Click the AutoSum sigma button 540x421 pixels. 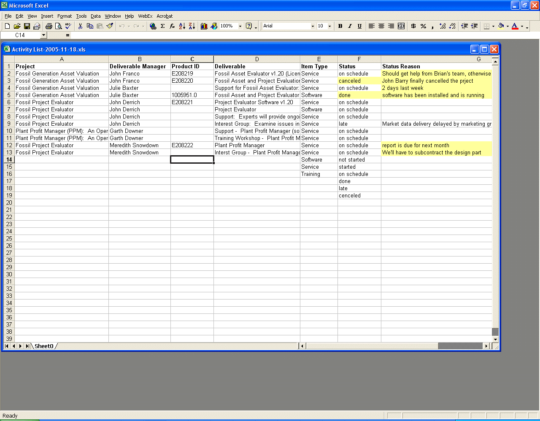tap(162, 26)
